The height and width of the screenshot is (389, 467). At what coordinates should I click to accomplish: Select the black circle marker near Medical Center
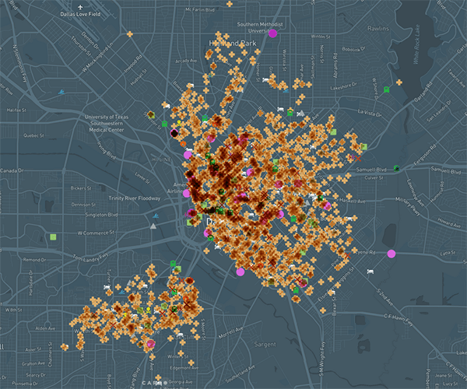(x=174, y=133)
